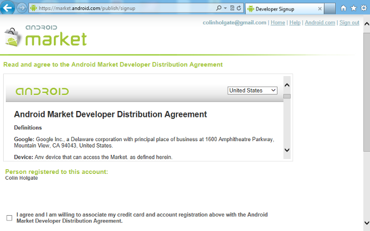This screenshot has height=231, width=370.
Task: Click the name 'Colin Holgate'
Action: pos(22,178)
